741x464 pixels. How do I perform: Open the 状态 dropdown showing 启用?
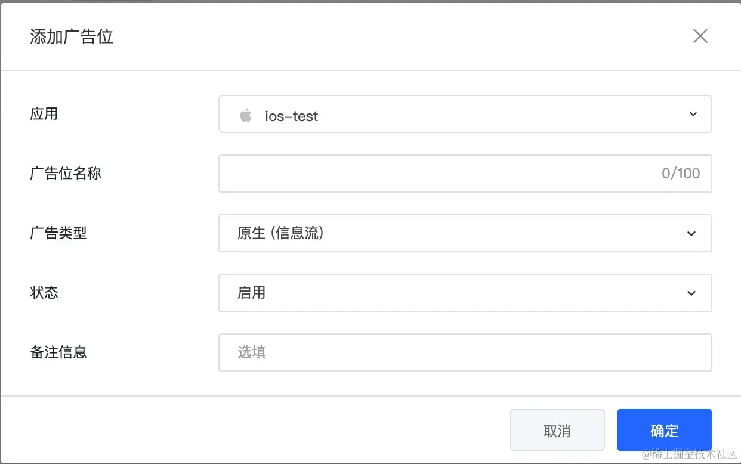[465, 293]
